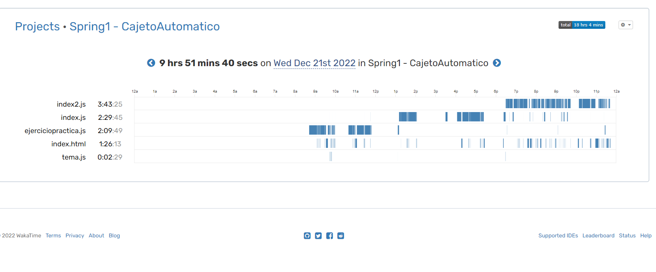The width and height of the screenshot is (656, 272).
Task: Select the Spring1 - CajetoAutomatico project link
Action: click(x=145, y=26)
